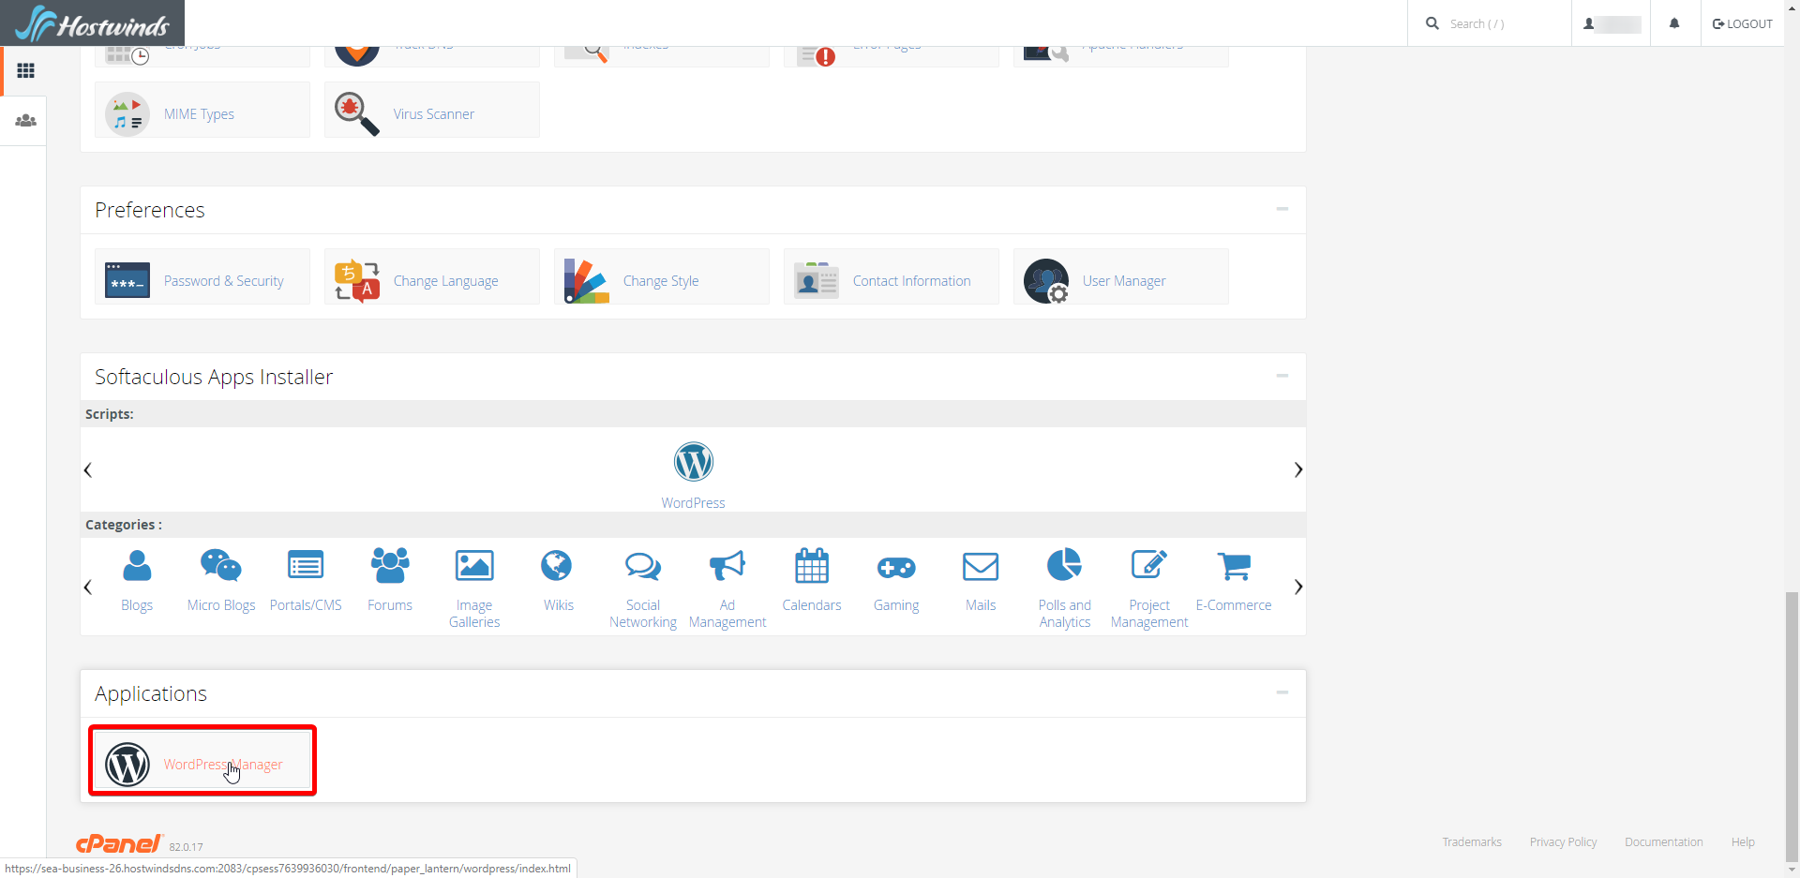Open the notifications bell
Viewport: 1800px width, 878px height.
tap(1674, 23)
